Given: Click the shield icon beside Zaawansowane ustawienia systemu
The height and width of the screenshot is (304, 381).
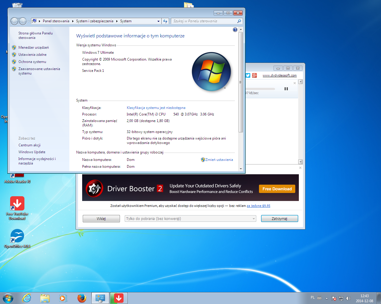Looking at the screenshot, I should tap(14, 69).
